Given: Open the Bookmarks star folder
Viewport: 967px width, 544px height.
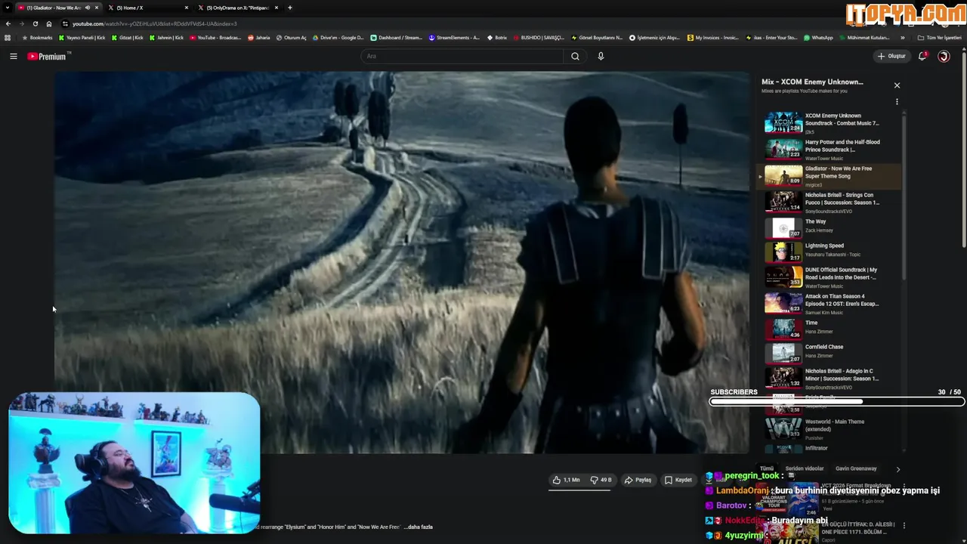Looking at the screenshot, I should (x=37, y=38).
